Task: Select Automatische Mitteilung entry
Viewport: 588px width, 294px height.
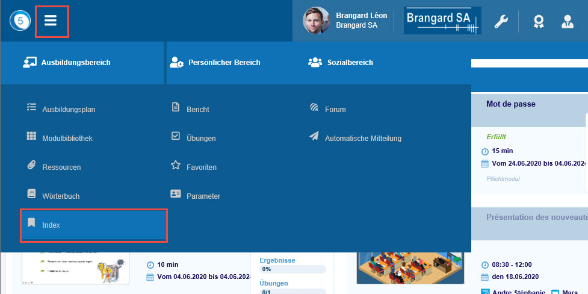Action: [x=362, y=139]
